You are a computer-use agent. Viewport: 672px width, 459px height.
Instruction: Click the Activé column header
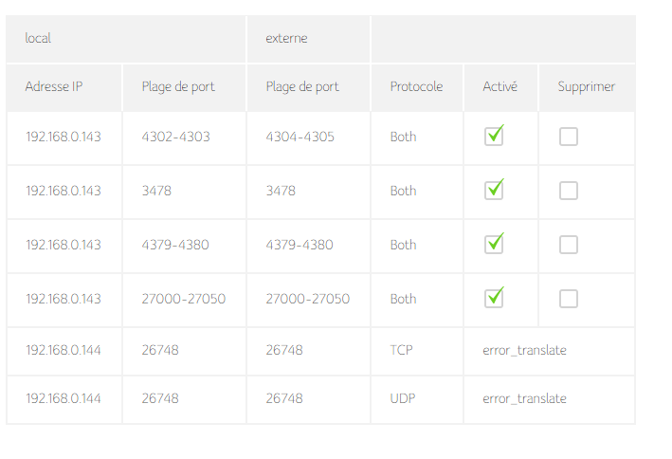[499, 87]
